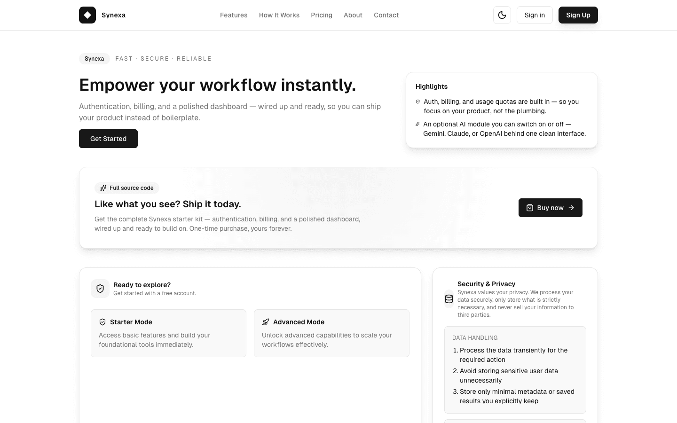Go to How It Works section
The height and width of the screenshot is (423, 677).
click(x=279, y=15)
